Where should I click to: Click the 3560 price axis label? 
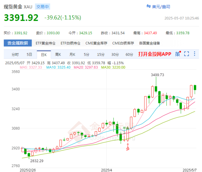point(16,72)
